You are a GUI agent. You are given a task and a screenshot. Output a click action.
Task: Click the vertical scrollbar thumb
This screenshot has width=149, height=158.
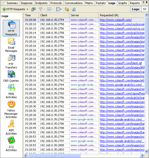tap(146, 55)
